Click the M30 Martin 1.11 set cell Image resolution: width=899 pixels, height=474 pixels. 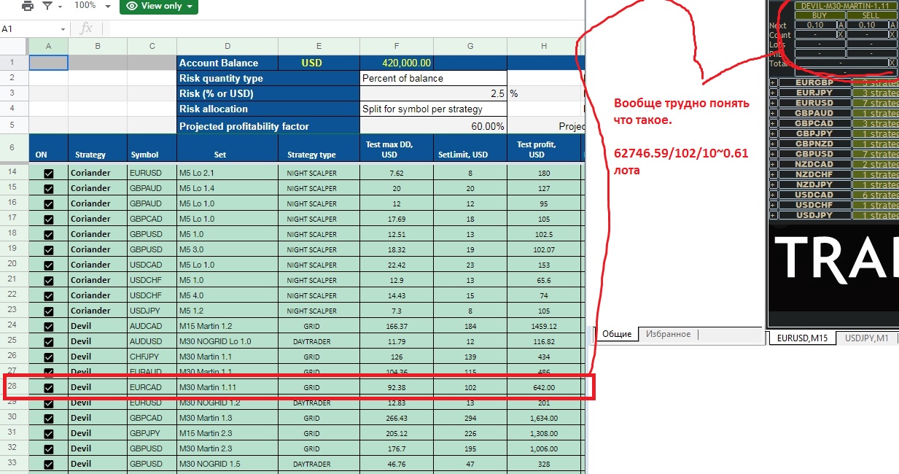(227, 388)
